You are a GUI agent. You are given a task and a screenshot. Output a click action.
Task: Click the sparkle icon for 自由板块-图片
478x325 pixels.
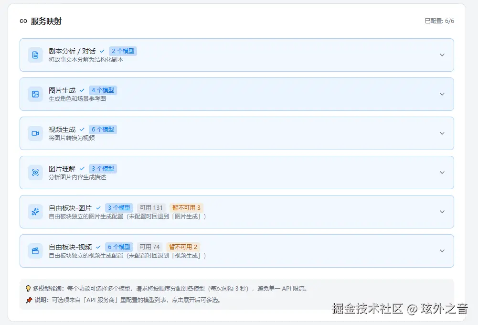coord(35,211)
